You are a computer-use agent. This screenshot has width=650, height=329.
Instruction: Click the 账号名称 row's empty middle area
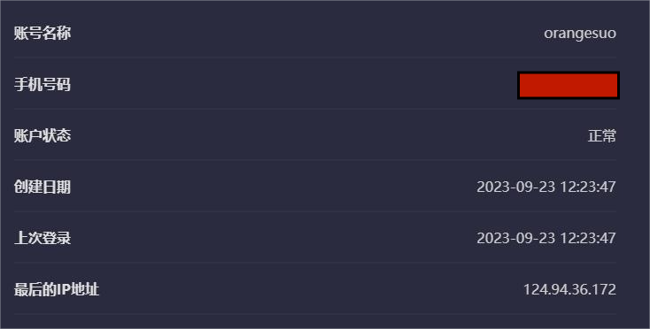pyautogui.click(x=306, y=34)
